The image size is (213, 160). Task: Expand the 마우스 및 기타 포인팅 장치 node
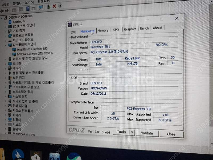coord(6,59)
